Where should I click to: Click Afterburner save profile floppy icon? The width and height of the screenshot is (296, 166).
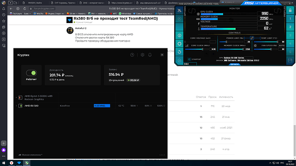(x=290, y=60)
